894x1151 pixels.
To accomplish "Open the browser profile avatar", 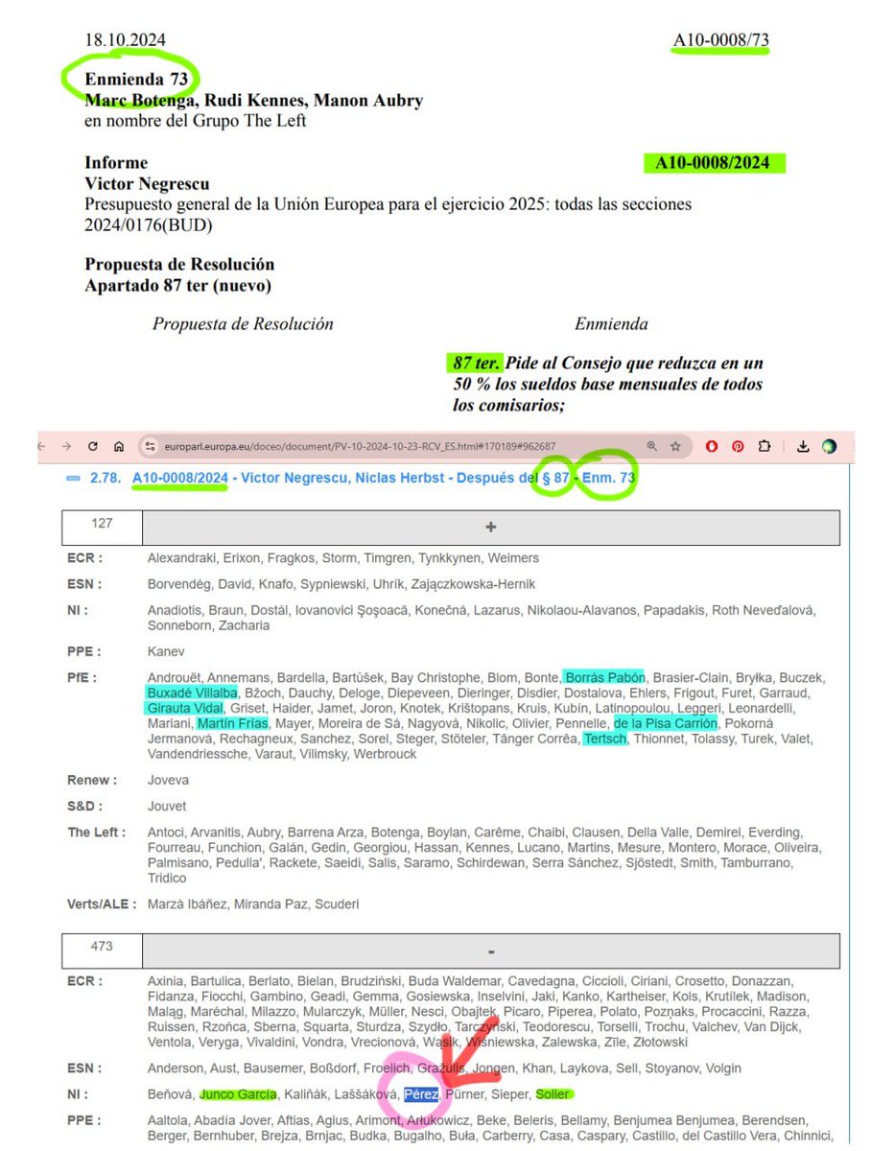I will click(x=829, y=446).
